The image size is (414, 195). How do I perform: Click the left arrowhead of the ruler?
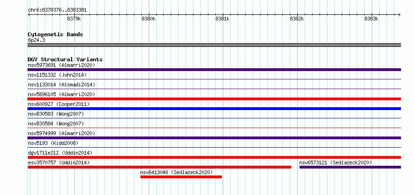29,14
